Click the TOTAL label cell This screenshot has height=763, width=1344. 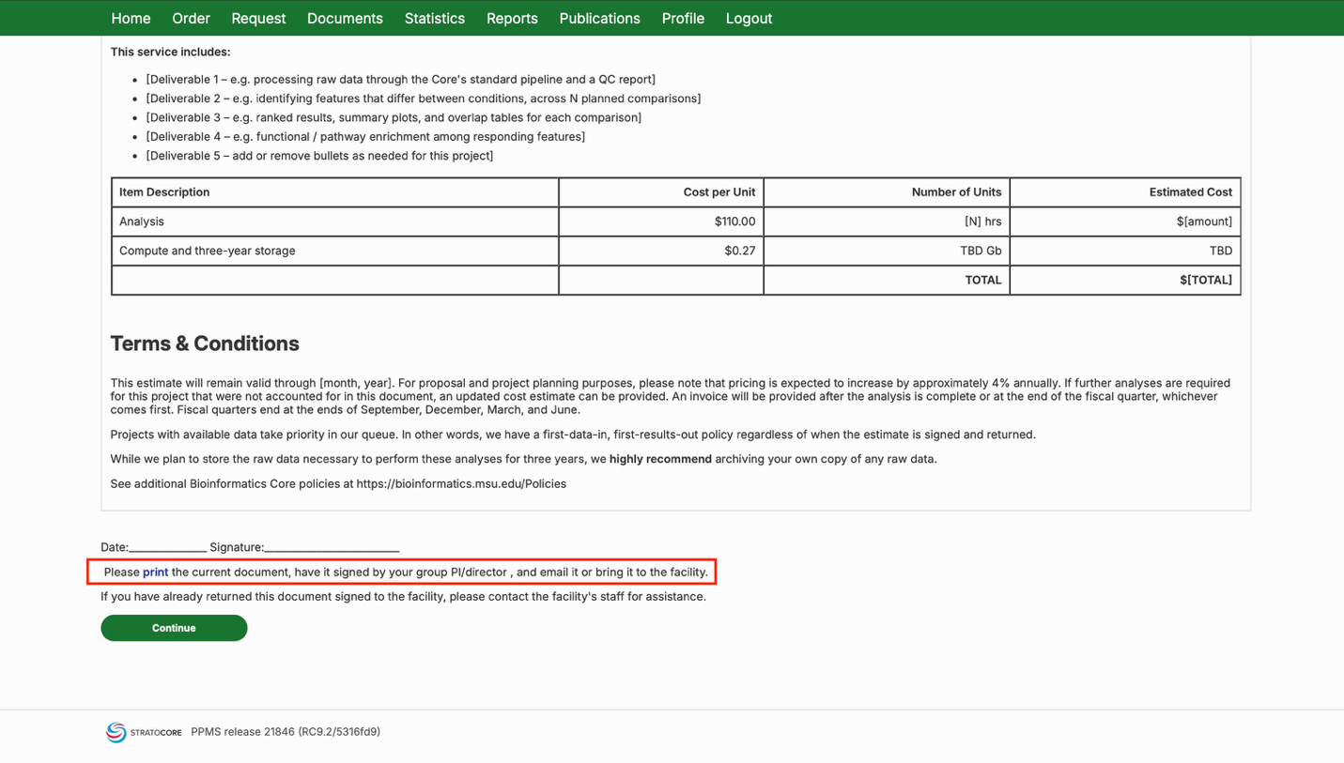pyautogui.click(x=887, y=280)
